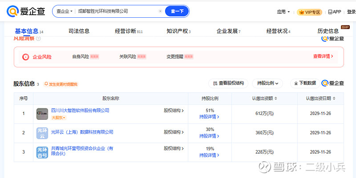Viewport: 356px width, 178px height.
Task: Click the 228万(元) amount cell
Action: [264, 152]
